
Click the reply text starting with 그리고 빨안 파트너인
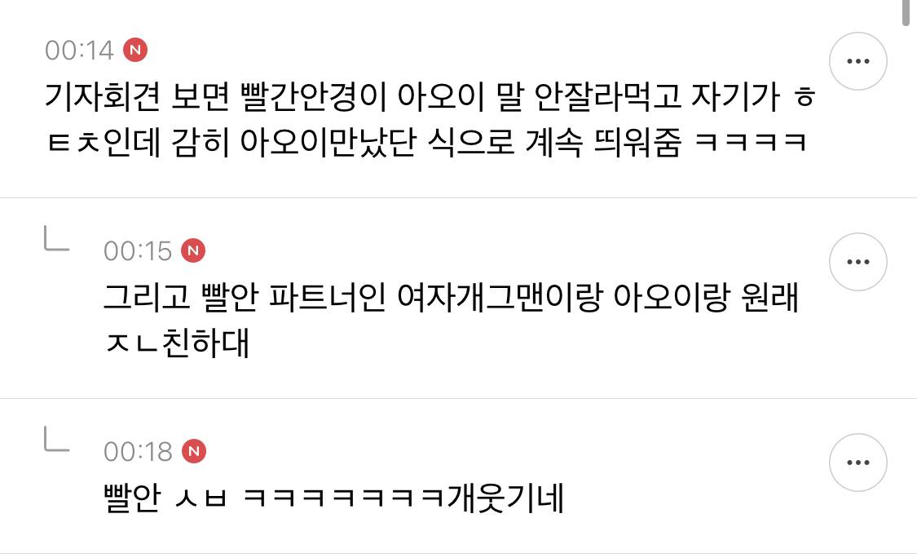451,320
